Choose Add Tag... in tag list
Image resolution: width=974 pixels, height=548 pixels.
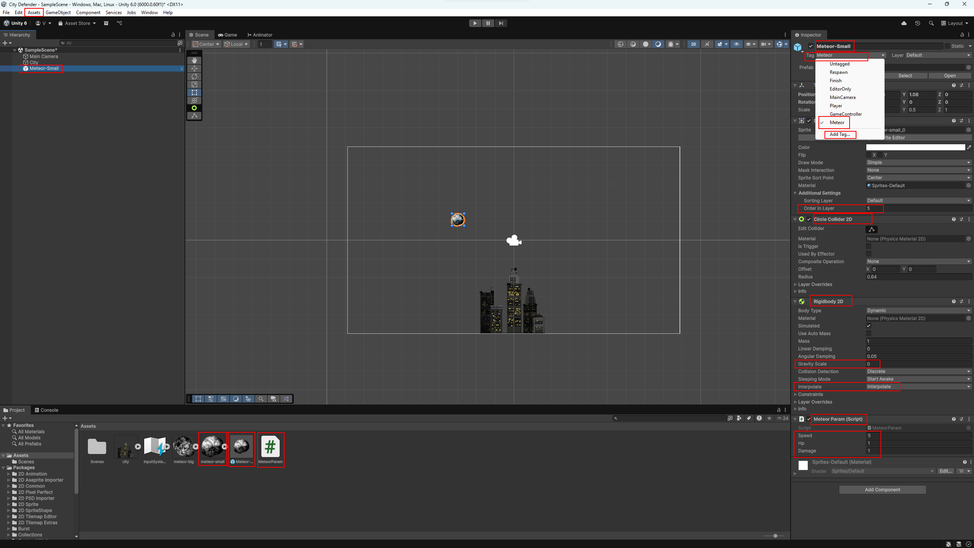840,134
